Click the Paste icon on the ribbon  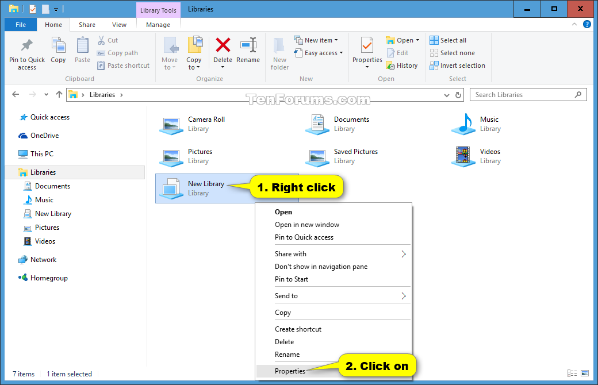click(x=82, y=52)
